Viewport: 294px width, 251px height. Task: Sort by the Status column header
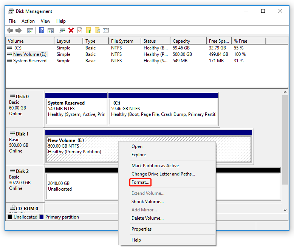click(156, 41)
